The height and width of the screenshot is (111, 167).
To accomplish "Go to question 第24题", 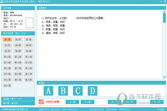I will pyautogui.click(x=29, y=80).
